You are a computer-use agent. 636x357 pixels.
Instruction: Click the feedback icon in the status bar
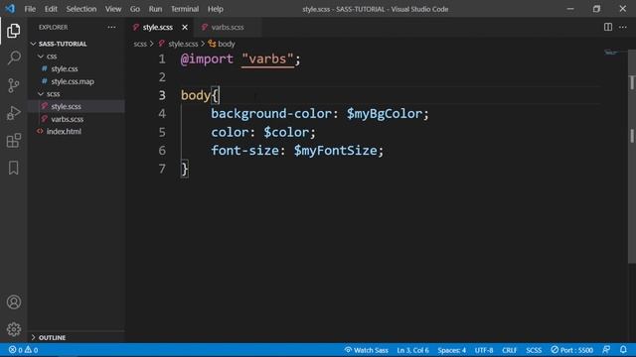pyautogui.click(x=606, y=350)
